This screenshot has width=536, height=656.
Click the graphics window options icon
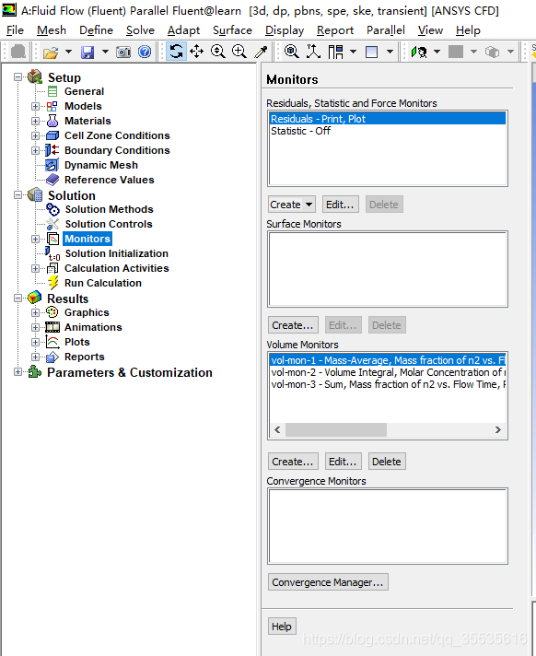coord(372,53)
